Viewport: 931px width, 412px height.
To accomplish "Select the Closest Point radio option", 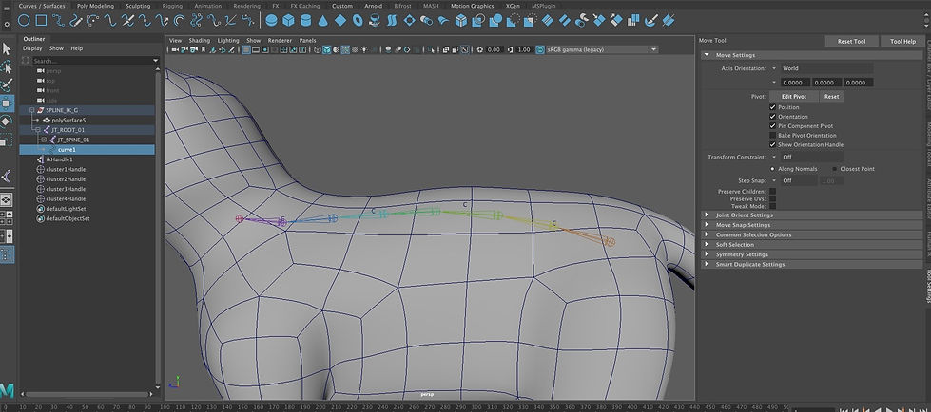I will click(x=834, y=169).
